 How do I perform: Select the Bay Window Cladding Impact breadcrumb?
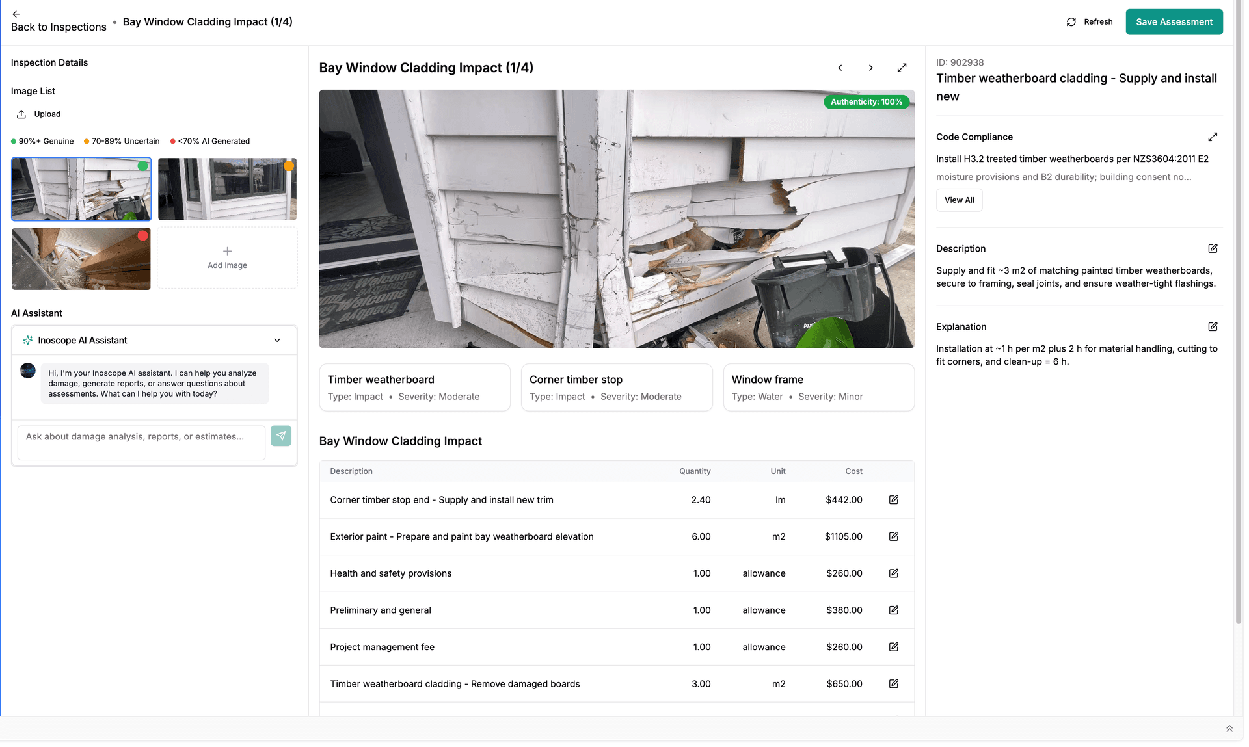208,21
